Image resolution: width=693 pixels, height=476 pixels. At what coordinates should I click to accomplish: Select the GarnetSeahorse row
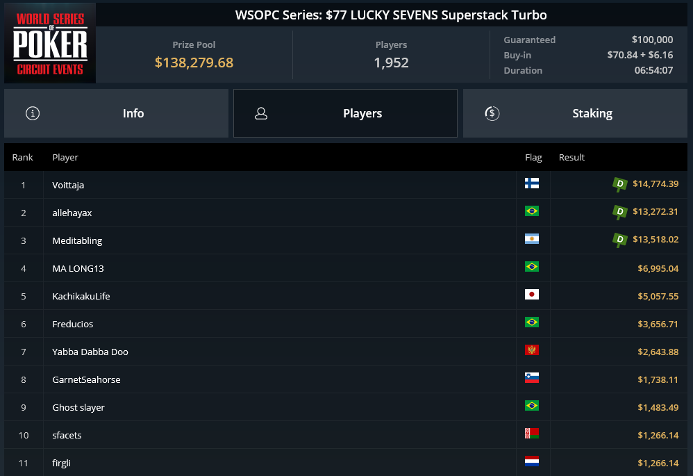[346, 379]
